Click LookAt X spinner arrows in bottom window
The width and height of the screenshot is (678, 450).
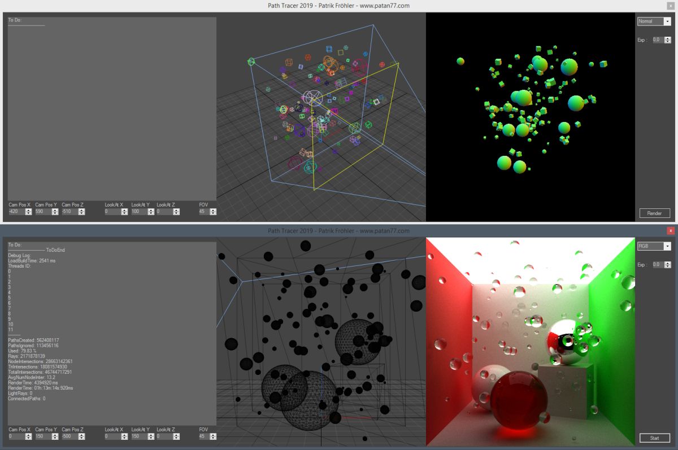click(124, 436)
